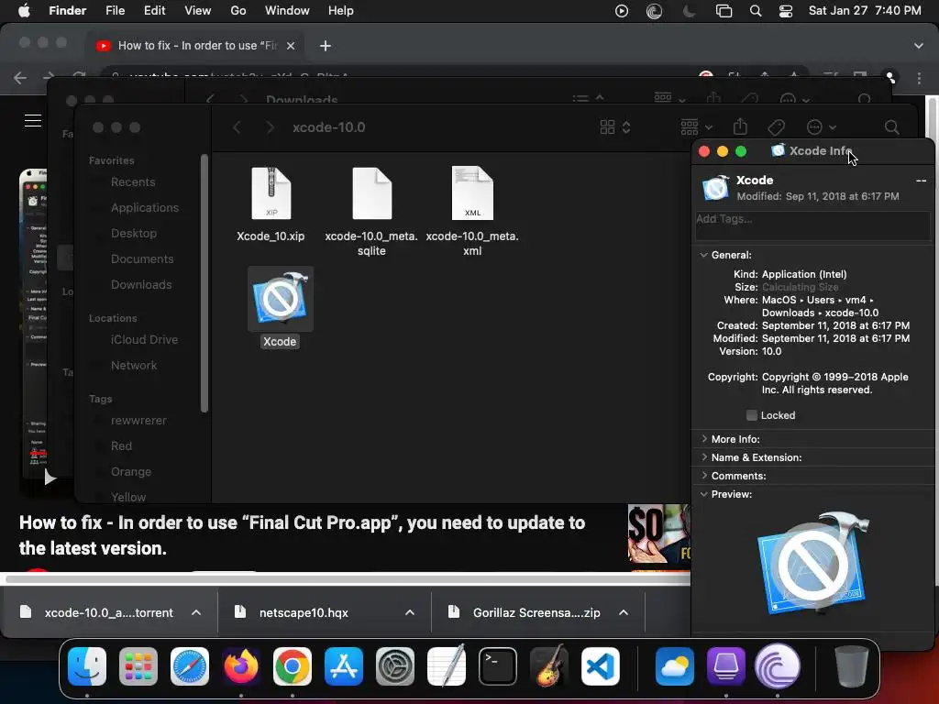The width and height of the screenshot is (939, 704).
Task: Expand the More Info section
Action: tap(703, 439)
